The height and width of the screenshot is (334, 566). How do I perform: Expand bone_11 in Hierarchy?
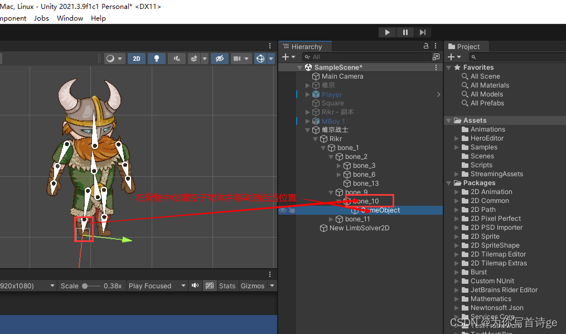pos(331,219)
